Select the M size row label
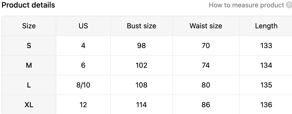This screenshot has width=292, height=114. 29,65
